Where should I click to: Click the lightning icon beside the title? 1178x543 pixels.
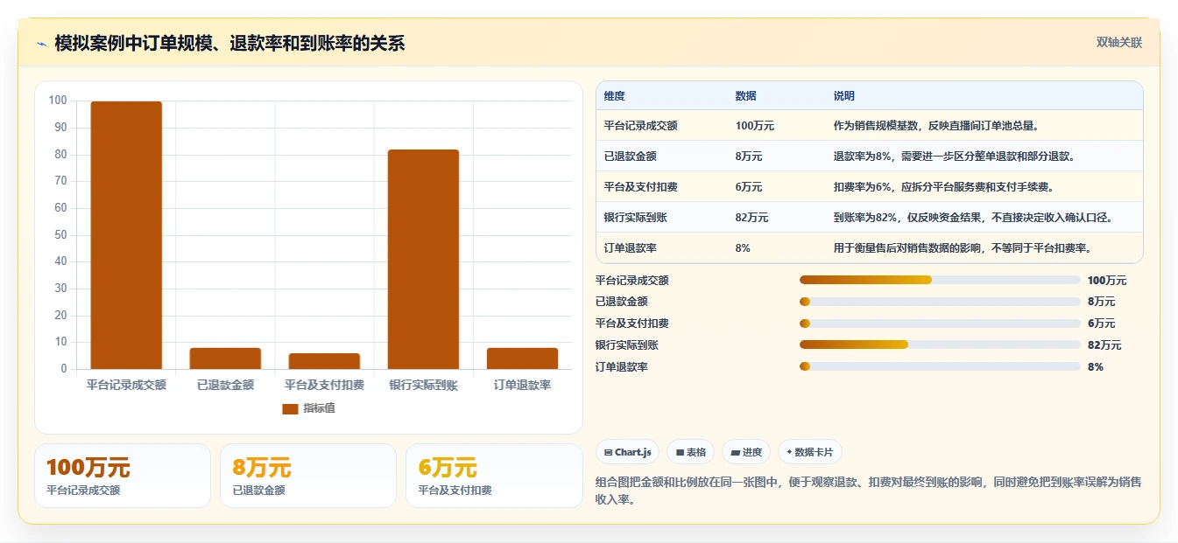point(42,44)
